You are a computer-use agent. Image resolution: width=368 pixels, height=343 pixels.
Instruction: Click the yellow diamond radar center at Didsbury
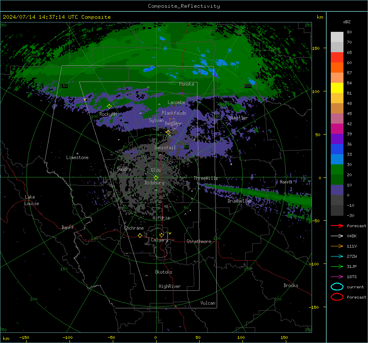pyautogui.click(x=156, y=177)
